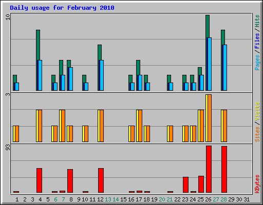Viewport: 263px width, 205px height.
Task: Click day label "2" on the x-axis
Action: point(25,199)
